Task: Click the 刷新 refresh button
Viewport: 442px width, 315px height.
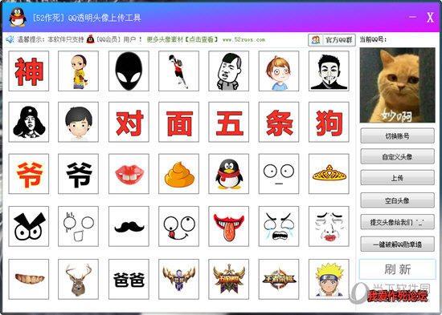Action: coord(398,269)
